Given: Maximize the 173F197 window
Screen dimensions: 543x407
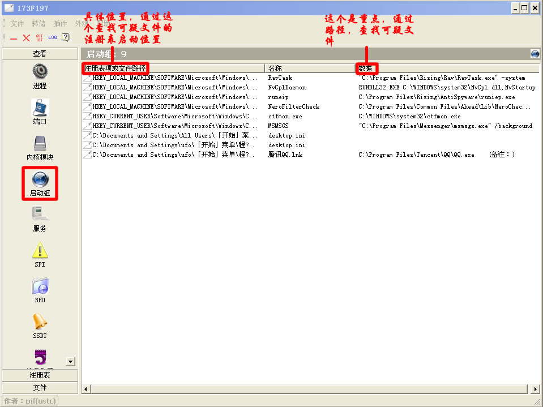Looking at the screenshot, I should pyautogui.click(x=525, y=8).
